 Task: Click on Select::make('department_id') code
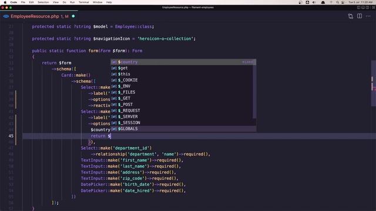[116, 148]
